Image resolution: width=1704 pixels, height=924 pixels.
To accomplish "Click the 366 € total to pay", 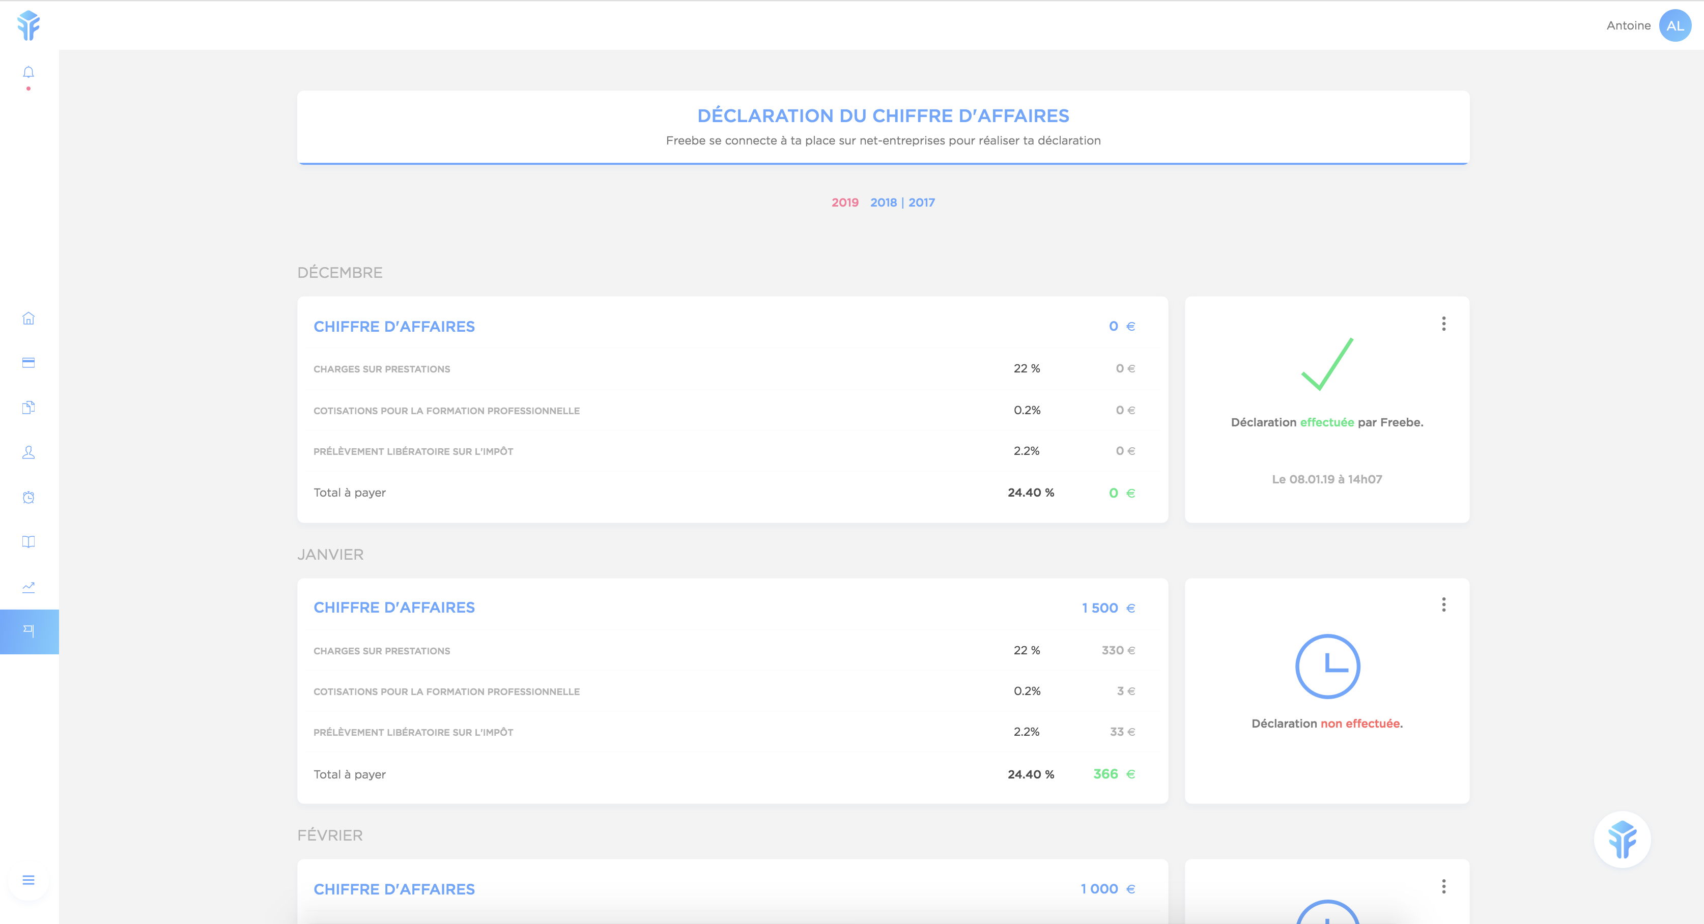I will [1114, 774].
